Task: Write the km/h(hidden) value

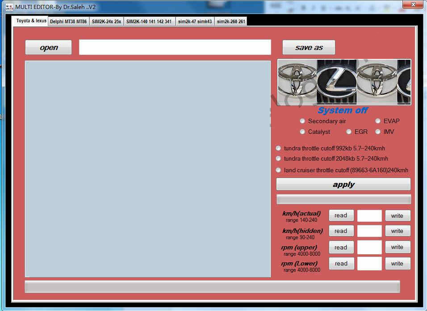Action: pos(398,231)
